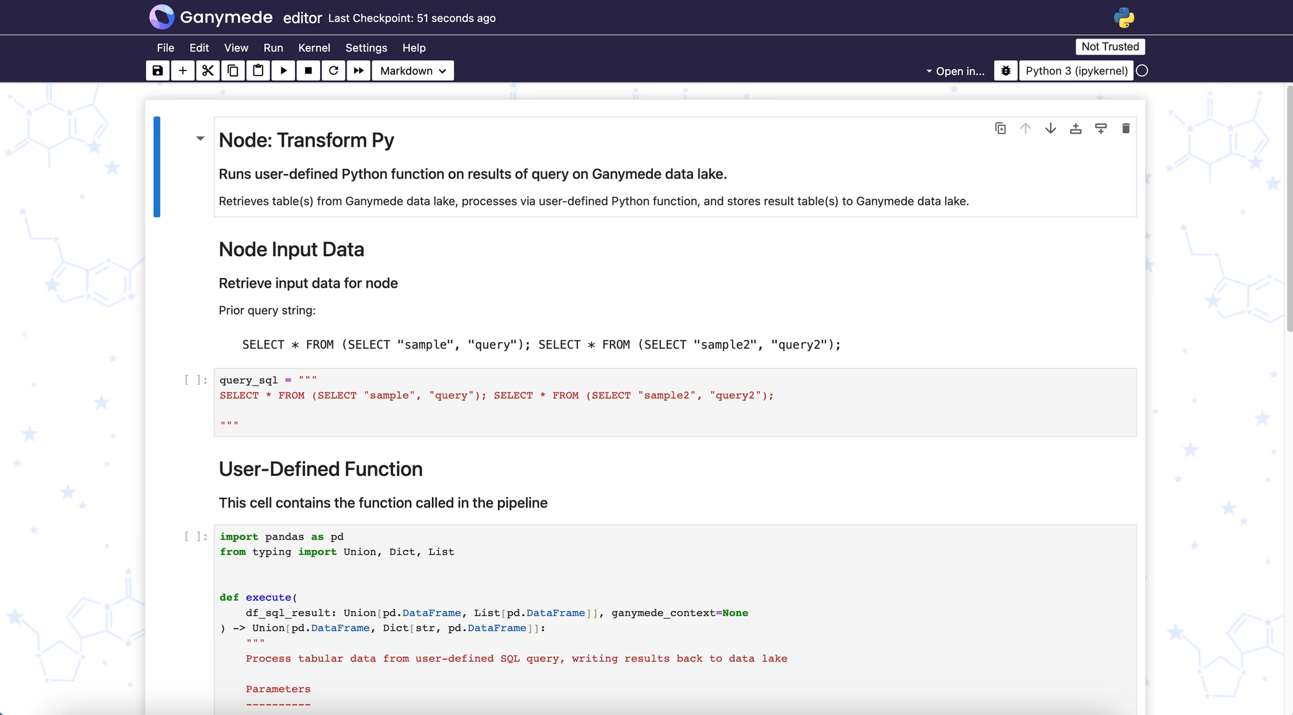The height and width of the screenshot is (715, 1293).
Task: Open the Settings menu
Action: click(366, 48)
